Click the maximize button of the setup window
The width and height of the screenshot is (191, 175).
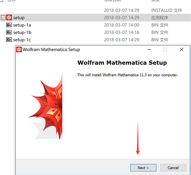coord(165,49)
